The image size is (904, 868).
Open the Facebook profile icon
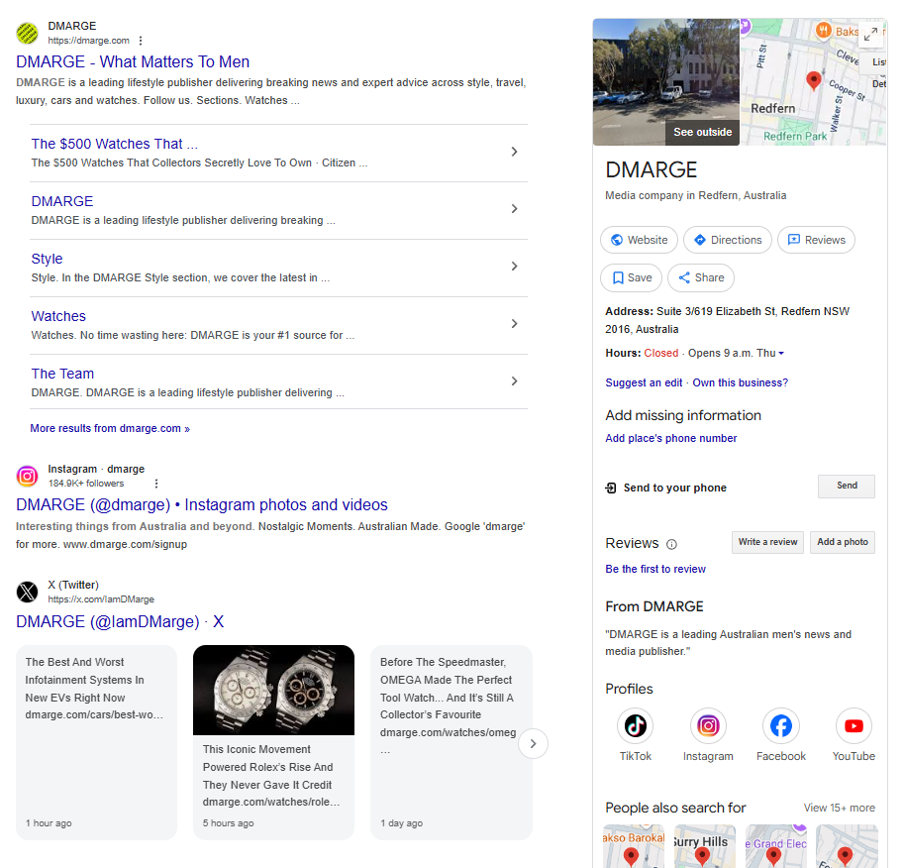781,726
